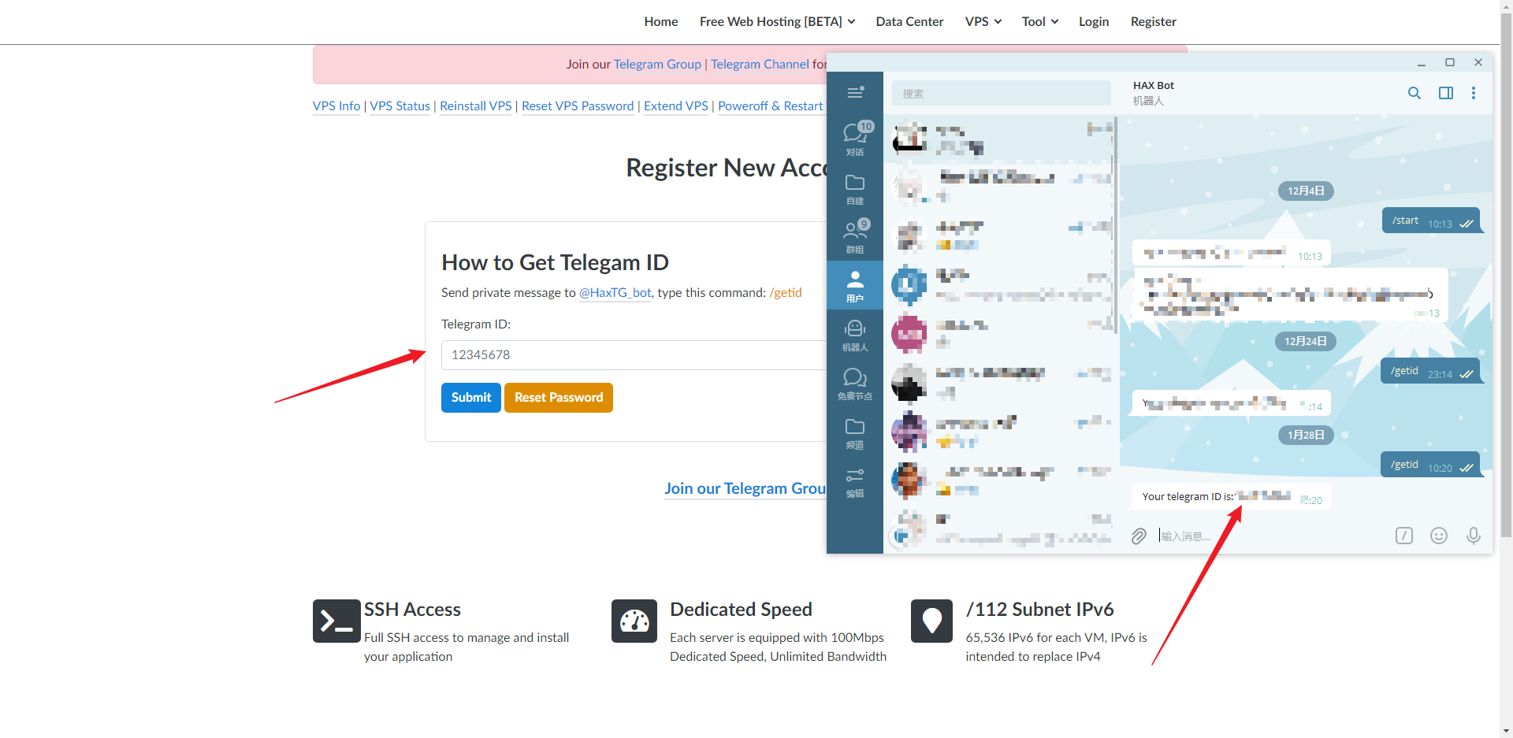Open the 编辑 folder settings
This screenshot has width=1513, height=738.
pyautogui.click(x=855, y=482)
